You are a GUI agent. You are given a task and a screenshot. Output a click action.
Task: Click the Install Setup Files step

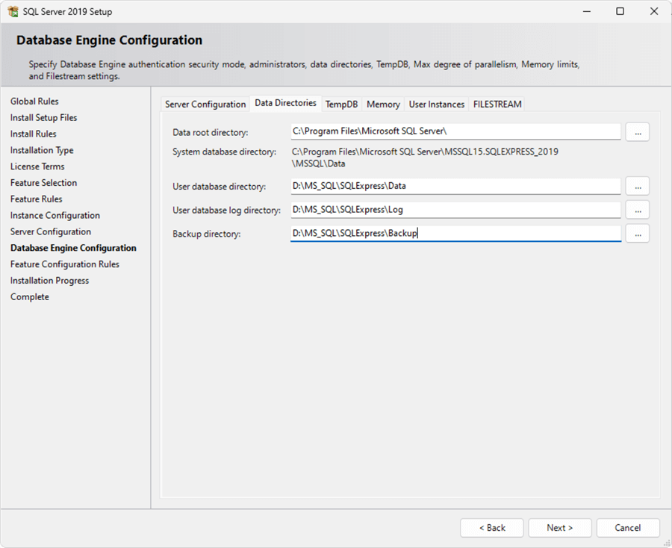click(x=44, y=117)
